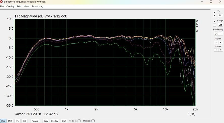Open the View menu
The height and width of the screenshot is (123, 224).
click(26, 7)
